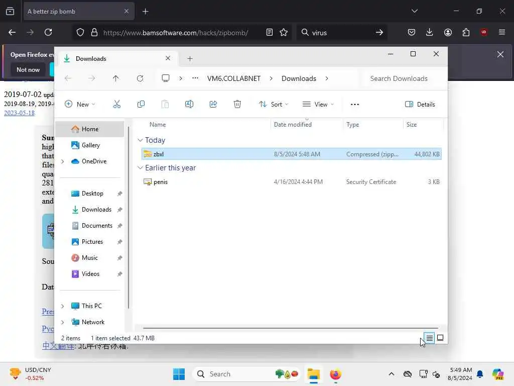
Task: Click the tracking protection shield icon
Action: [x=80, y=32]
